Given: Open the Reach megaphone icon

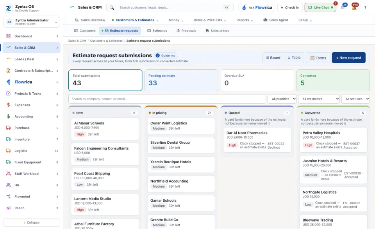Looking at the screenshot, I should pos(8,208).
